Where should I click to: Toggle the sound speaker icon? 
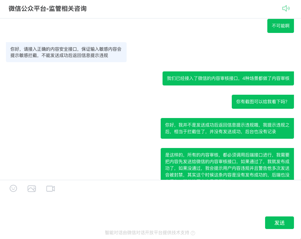tap(286, 9)
